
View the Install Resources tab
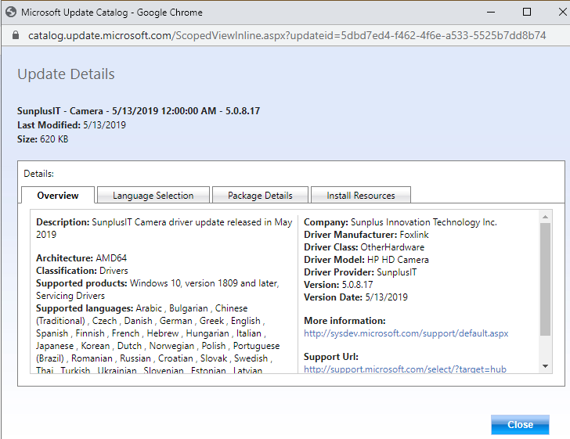coord(360,196)
